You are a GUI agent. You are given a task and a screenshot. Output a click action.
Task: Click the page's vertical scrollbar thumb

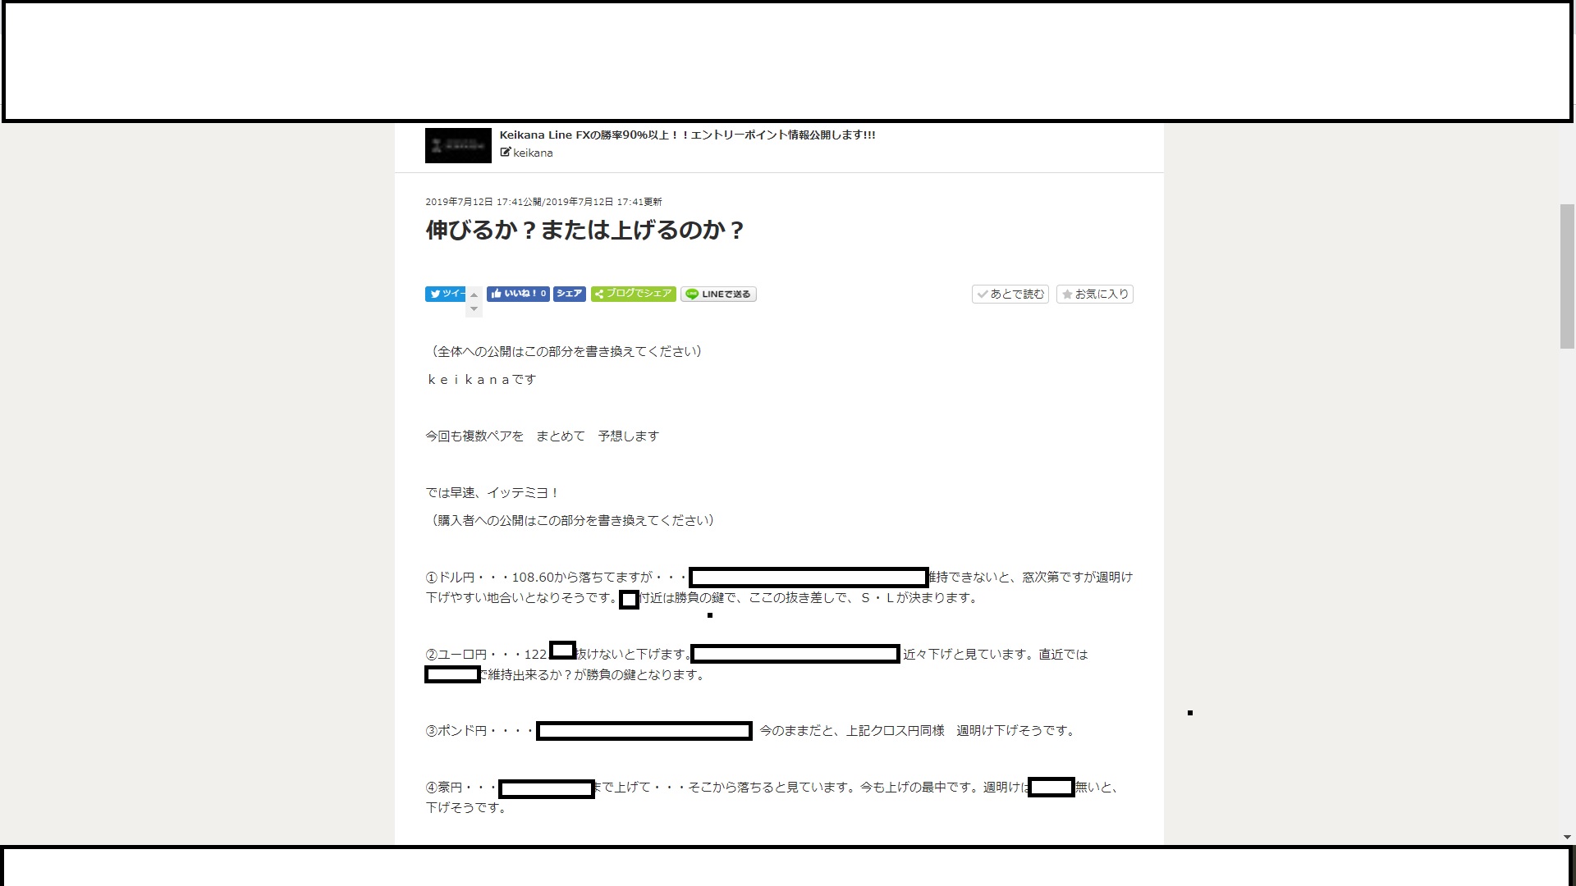1567,276
